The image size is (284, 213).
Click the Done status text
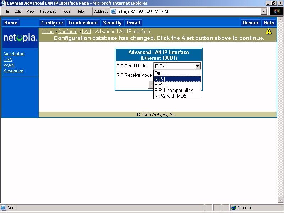(x=12, y=208)
